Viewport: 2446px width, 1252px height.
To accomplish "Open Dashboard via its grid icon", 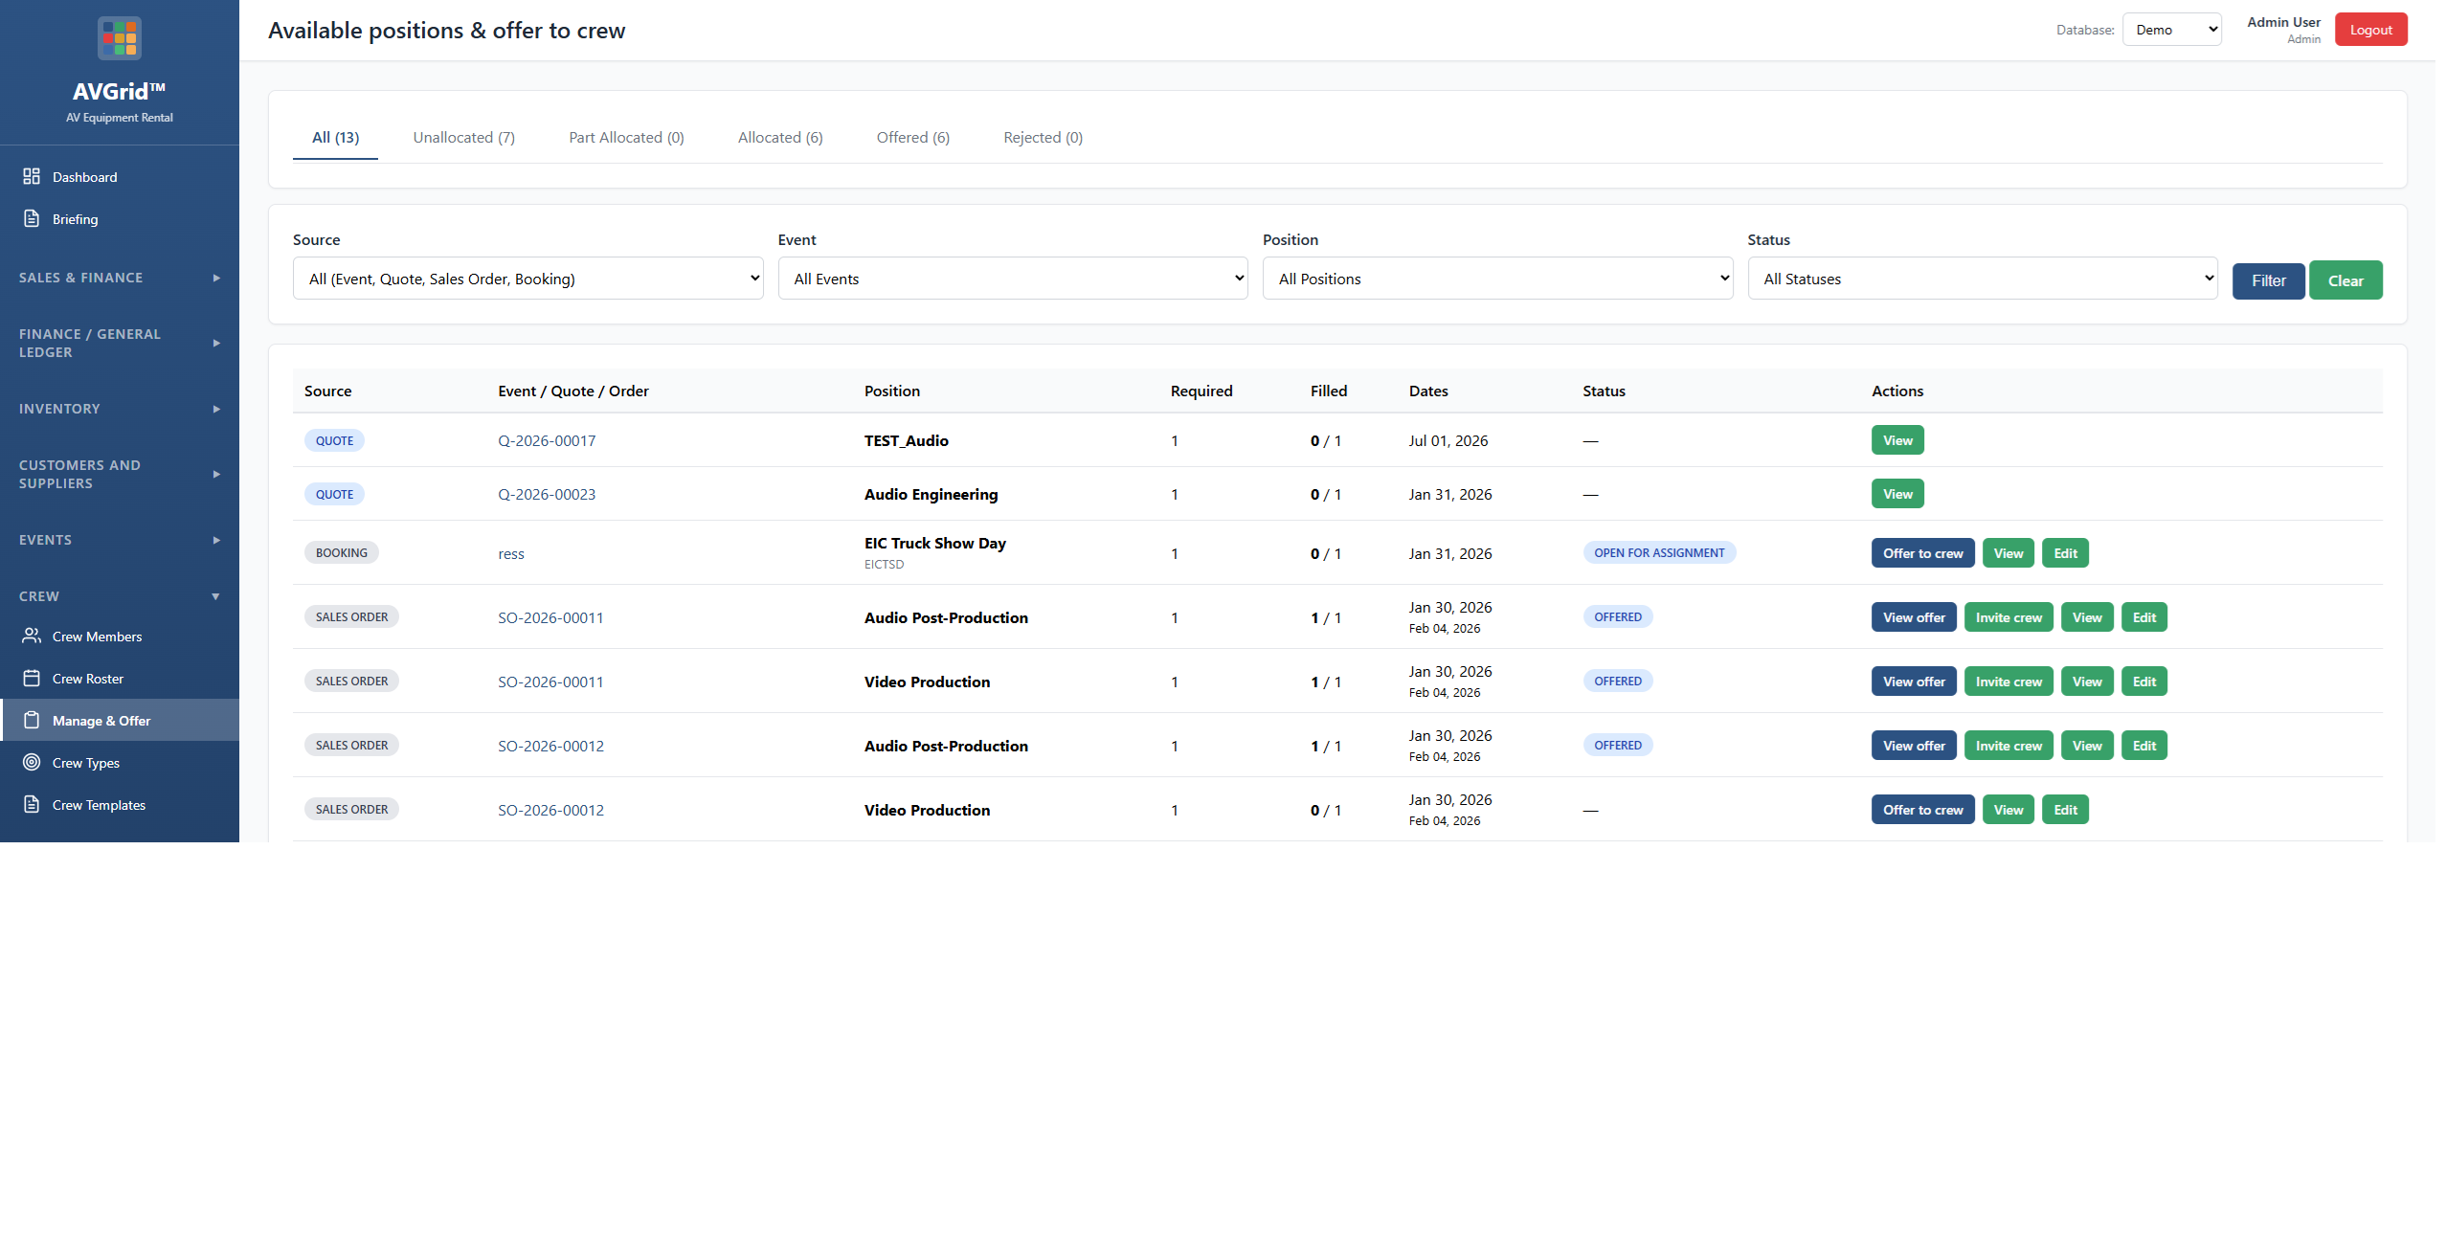I will (32, 176).
